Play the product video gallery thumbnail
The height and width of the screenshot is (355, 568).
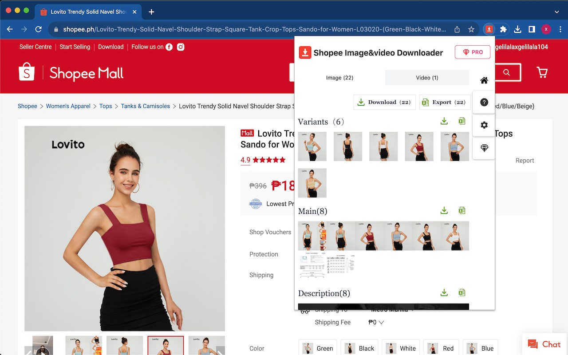43,345
